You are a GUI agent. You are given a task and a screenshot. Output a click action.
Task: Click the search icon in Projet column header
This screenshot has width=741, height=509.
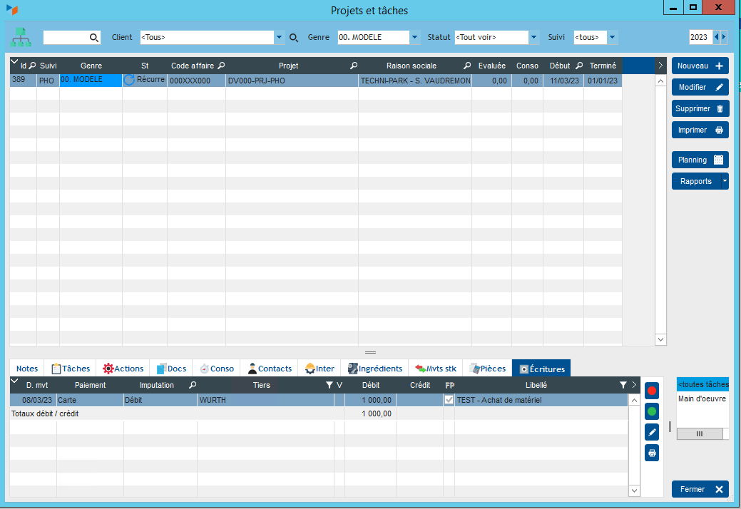(354, 66)
